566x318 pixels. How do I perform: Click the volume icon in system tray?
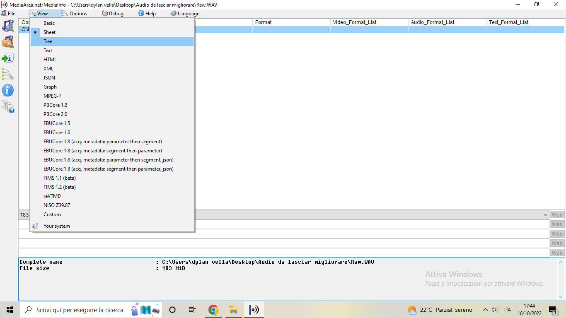tap(495, 310)
